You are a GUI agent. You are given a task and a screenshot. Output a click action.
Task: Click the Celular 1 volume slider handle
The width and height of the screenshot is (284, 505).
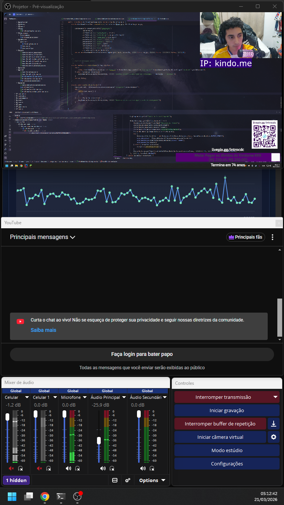(36, 414)
